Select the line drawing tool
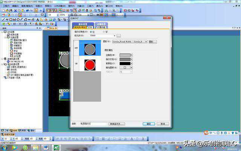The height and width of the screenshot is (151, 241). (3, 19)
